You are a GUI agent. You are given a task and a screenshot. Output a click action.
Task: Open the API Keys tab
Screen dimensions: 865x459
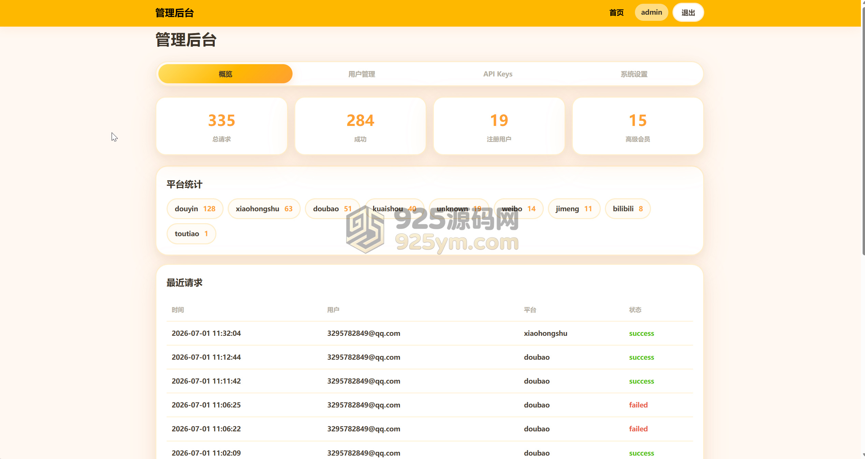point(498,74)
